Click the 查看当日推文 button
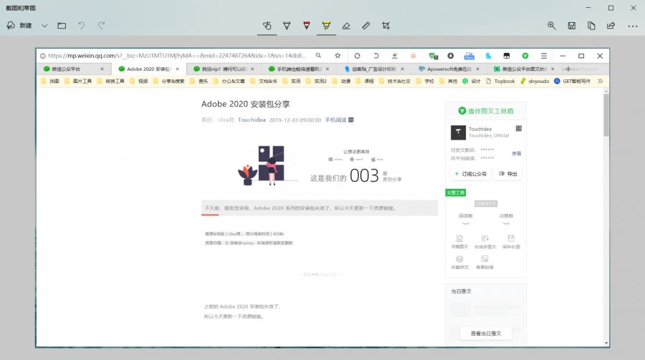This screenshot has height=360, width=645. 486,334
